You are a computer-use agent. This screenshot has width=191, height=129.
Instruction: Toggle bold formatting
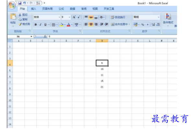coord(36,25)
